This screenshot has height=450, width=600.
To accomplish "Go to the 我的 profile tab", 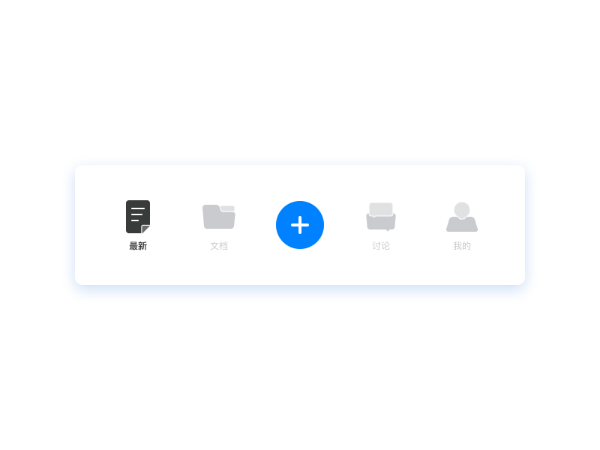I will click(x=462, y=226).
